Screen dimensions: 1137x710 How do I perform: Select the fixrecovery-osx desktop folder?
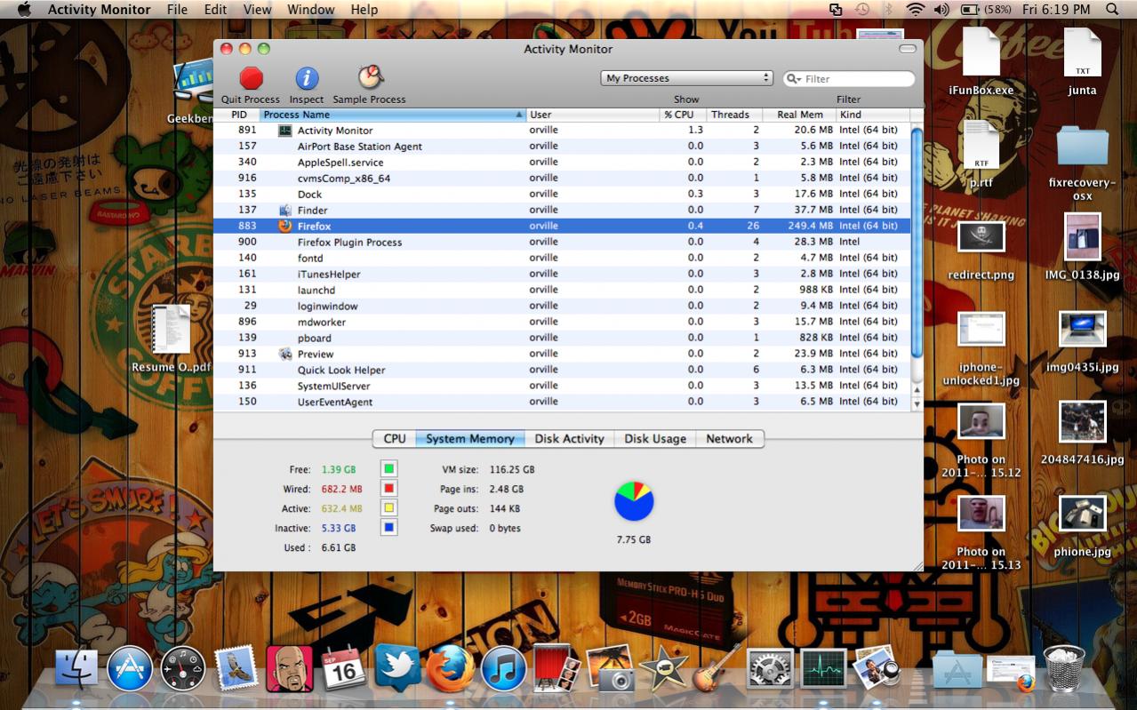[x=1082, y=164]
